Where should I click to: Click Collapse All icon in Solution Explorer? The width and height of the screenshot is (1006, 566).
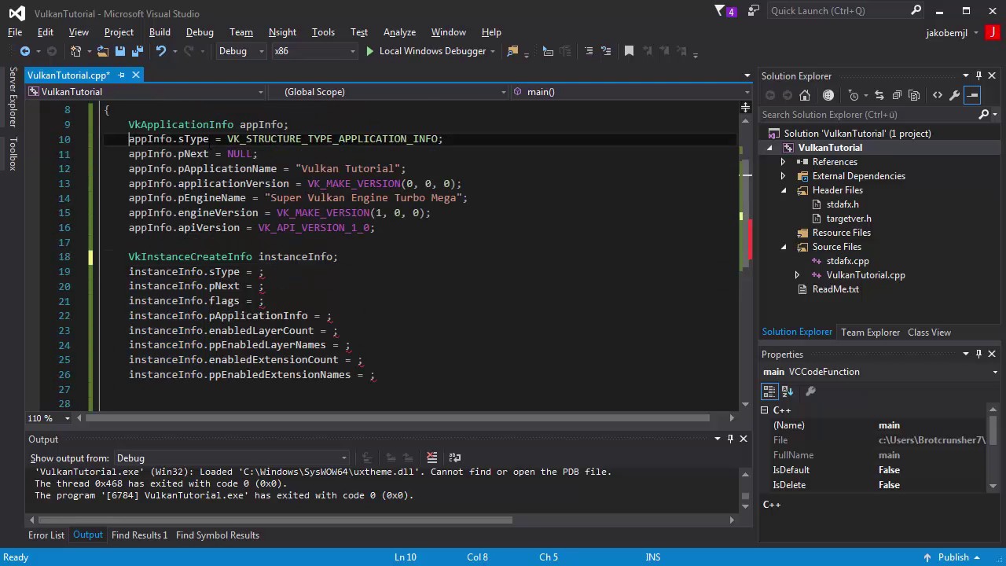pyautogui.click(x=896, y=95)
